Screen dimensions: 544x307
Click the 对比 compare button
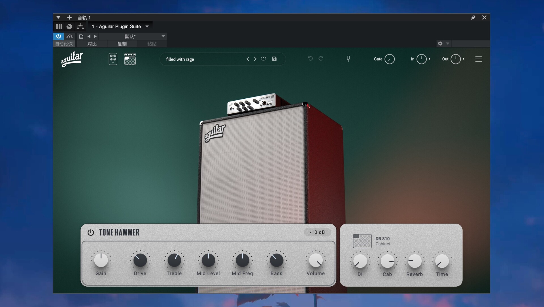point(92,44)
